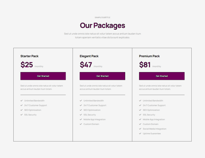Click the Starter Pack Get Started button
This screenshot has width=205, height=158.
pos(43,76)
